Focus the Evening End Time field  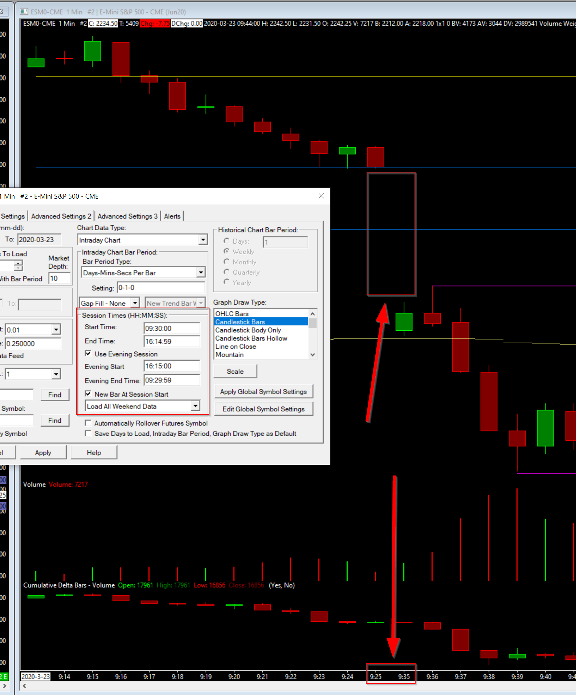(x=172, y=380)
